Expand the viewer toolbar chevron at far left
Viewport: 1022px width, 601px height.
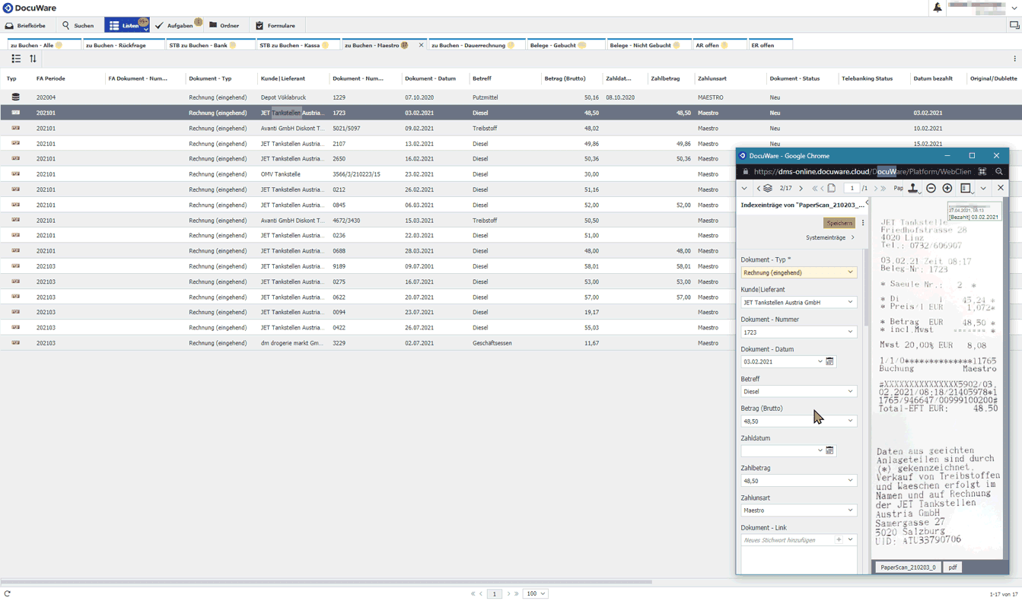[x=744, y=189]
